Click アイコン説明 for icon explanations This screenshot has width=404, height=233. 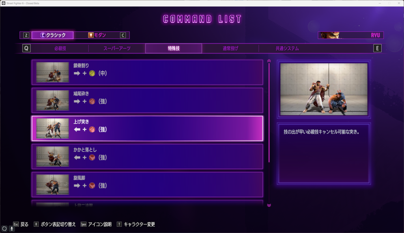tap(100, 224)
